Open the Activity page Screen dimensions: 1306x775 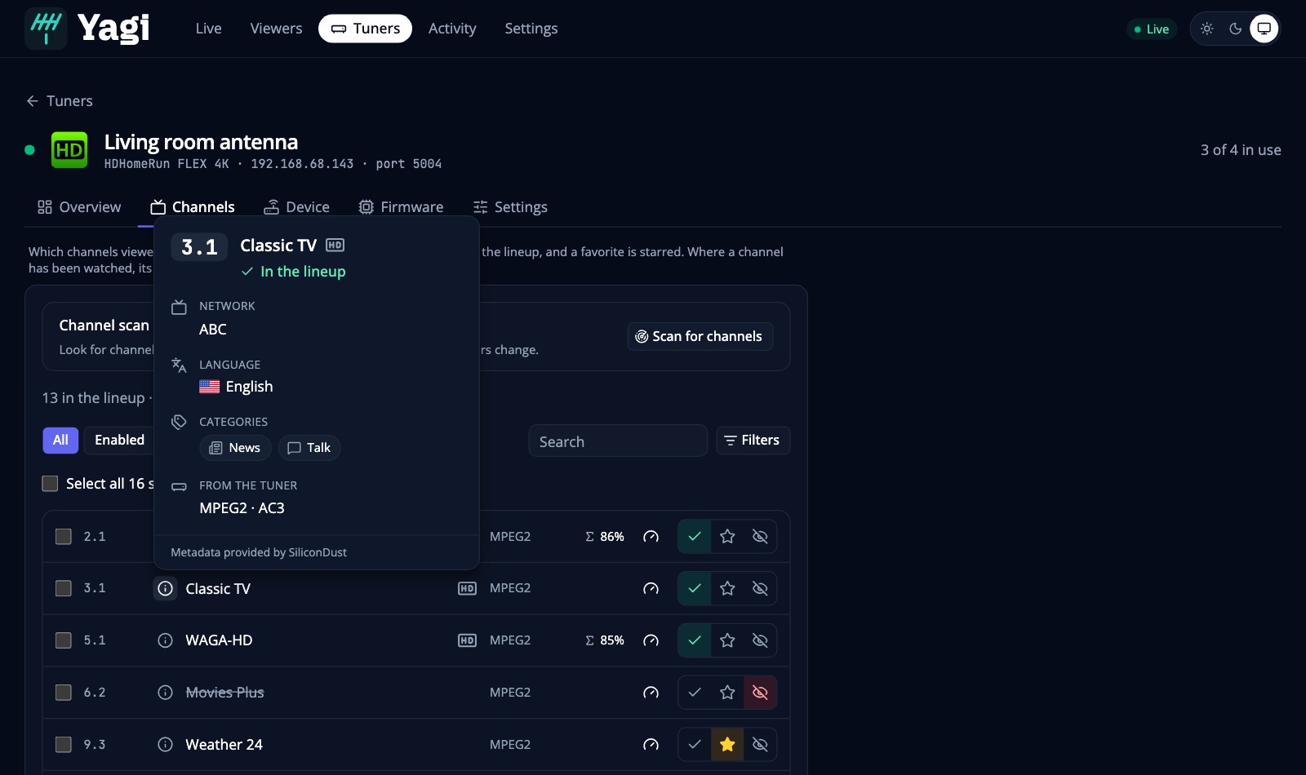(x=452, y=29)
